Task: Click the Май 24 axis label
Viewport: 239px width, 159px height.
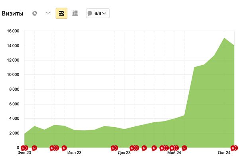Action: pos(174,153)
